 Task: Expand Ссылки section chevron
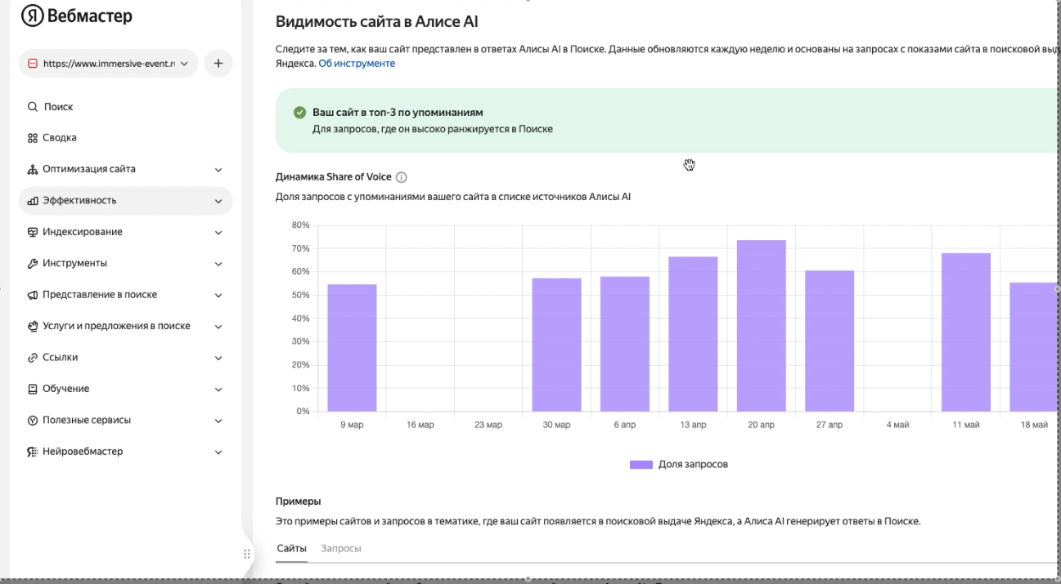(218, 358)
